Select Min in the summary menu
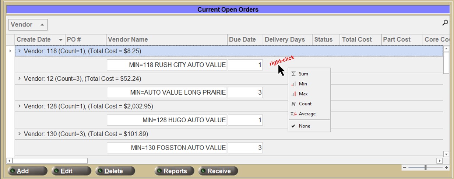 click(x=303, y=84)
